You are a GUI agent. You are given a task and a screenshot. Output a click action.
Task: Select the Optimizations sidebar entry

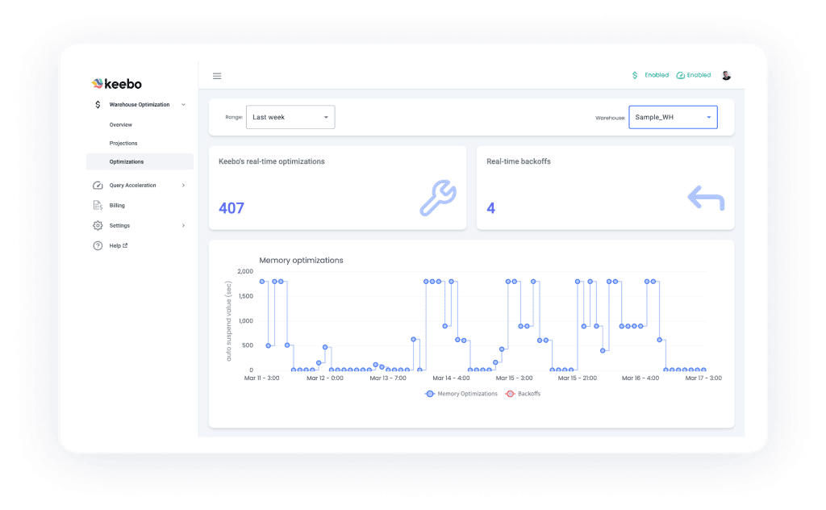(126, 161)
